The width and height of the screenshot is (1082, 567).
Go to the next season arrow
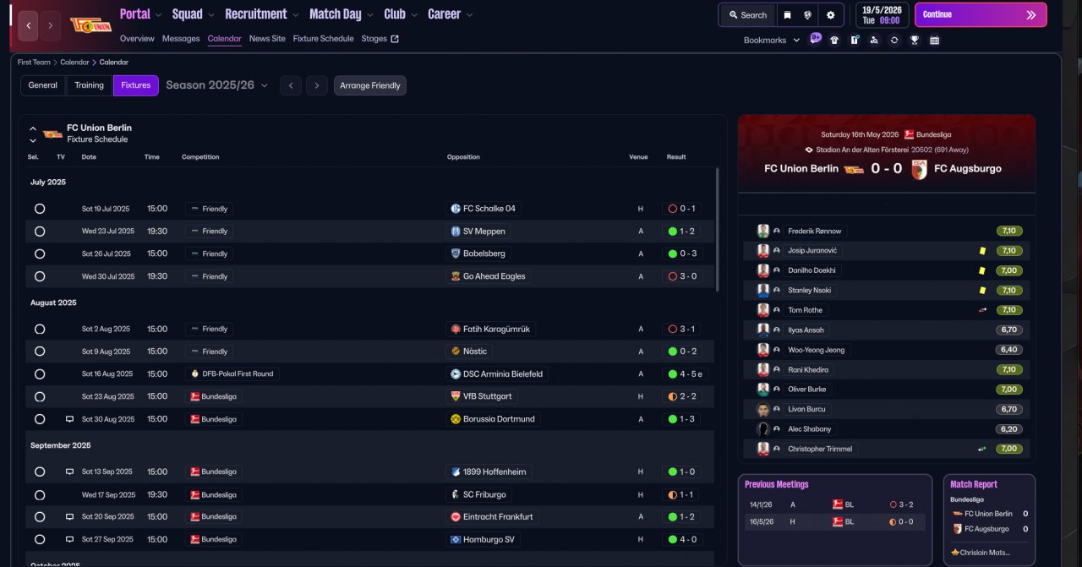point(317,85)
